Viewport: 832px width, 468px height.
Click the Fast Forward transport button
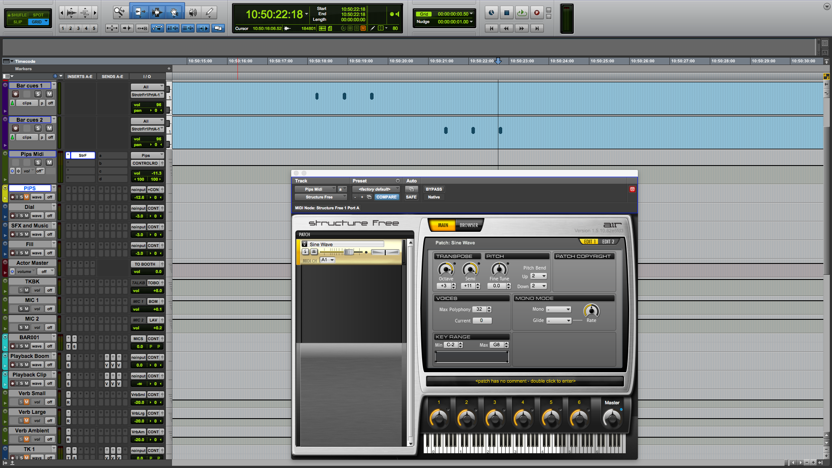click(521, 28)
